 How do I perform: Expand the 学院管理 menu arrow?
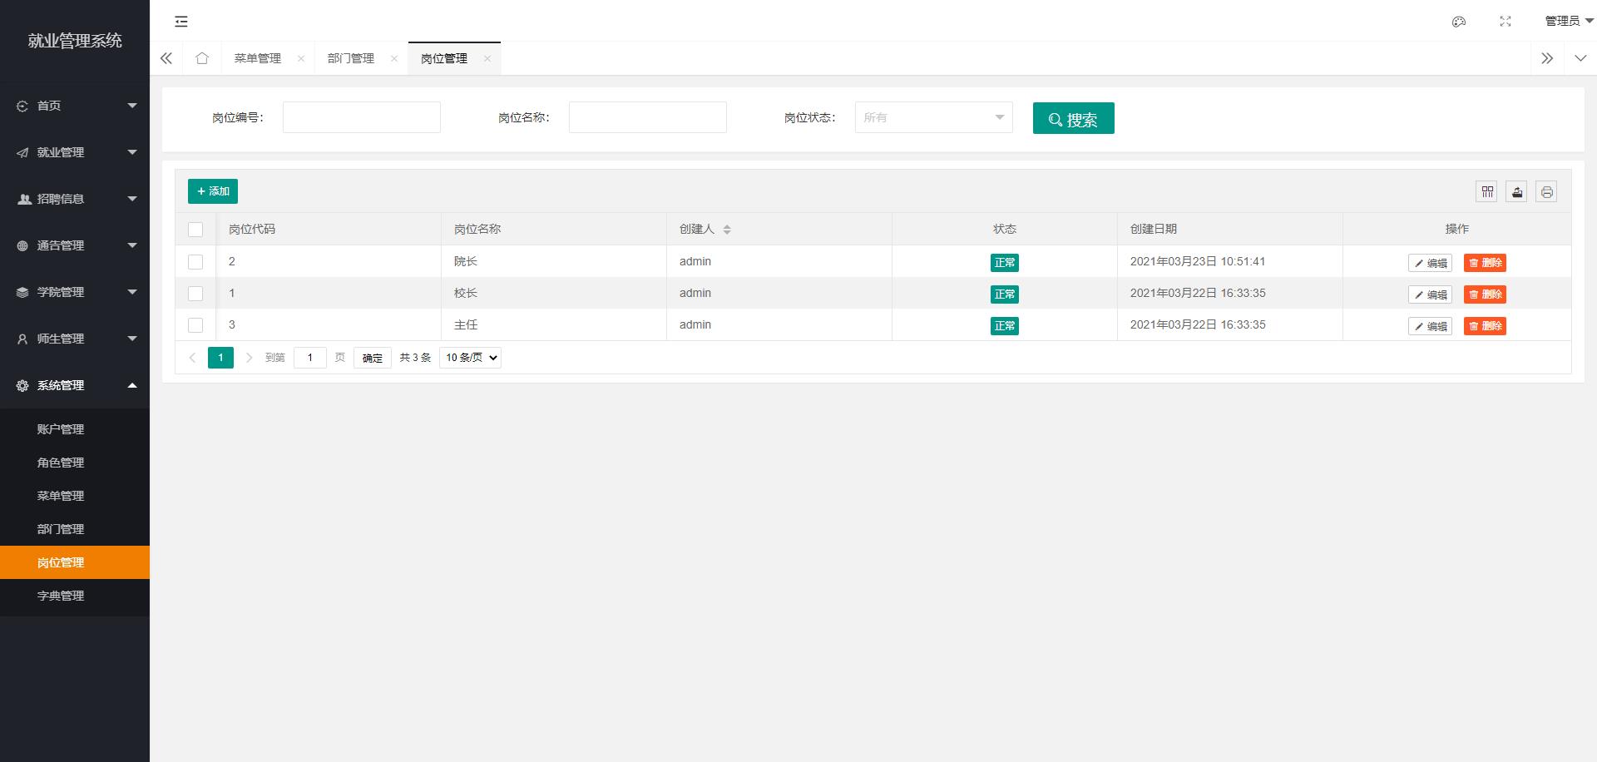(x=132, y=292)
